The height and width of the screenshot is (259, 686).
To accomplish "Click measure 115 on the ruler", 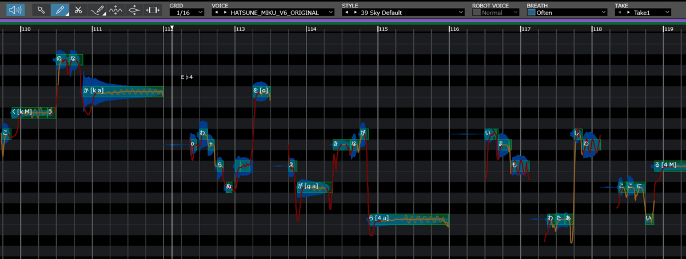I will click(x=383, y=29).
